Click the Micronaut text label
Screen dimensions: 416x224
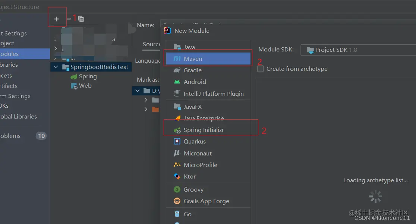point(198,154)
